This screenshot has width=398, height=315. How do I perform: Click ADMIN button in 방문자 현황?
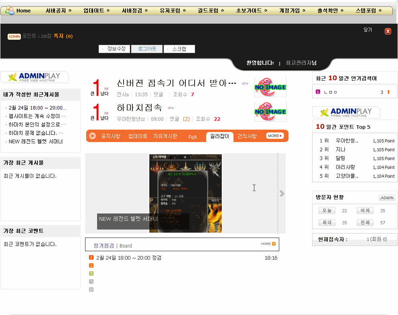[x=387, y=198]
